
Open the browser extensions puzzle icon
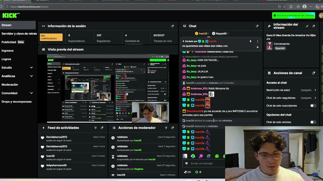point(291,7)
